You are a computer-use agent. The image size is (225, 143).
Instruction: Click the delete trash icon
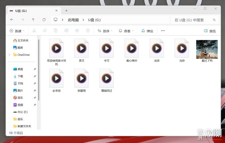click(x=88, y=31)
